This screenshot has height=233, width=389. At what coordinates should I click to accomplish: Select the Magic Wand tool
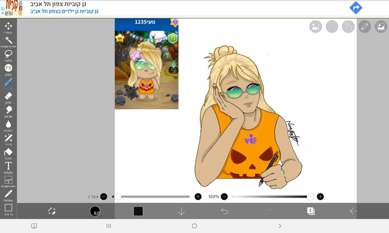coord(8,40)
